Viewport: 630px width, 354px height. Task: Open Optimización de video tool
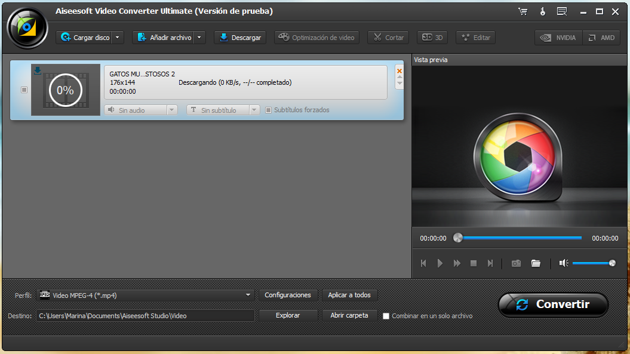(x=316, y=38)
